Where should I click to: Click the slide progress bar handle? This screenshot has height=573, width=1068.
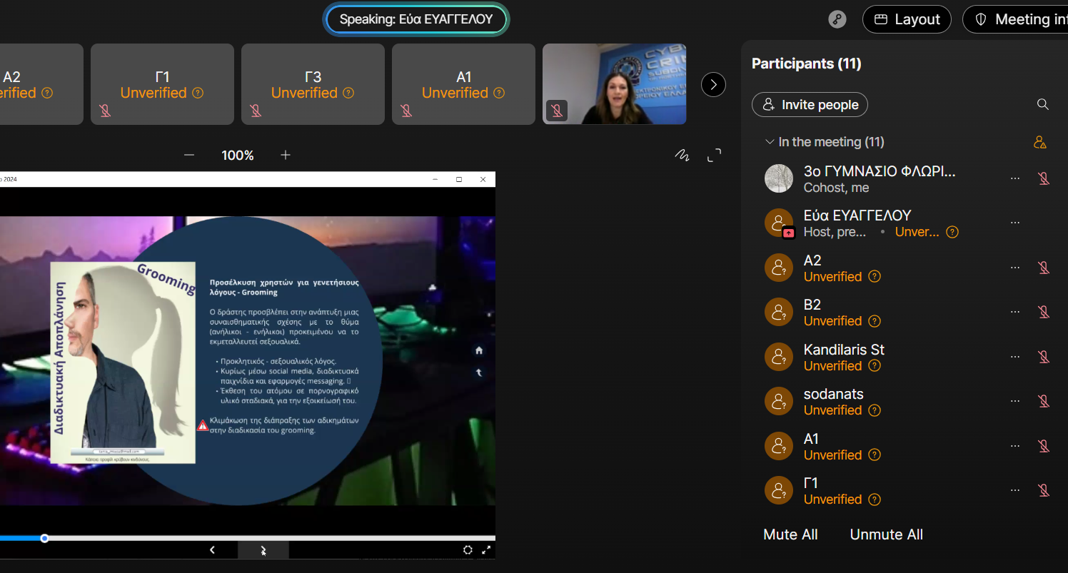point(44,538)
